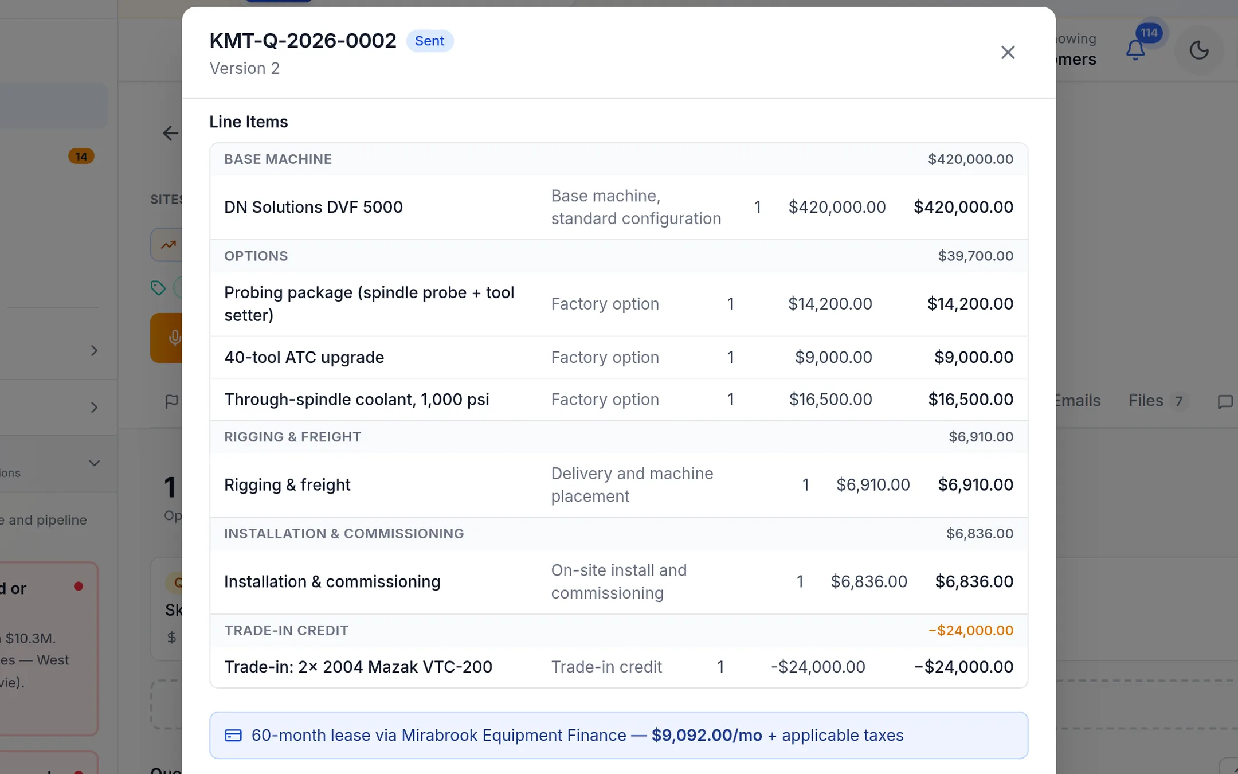Click the flag icon in the tab row
The image size is (1238, 774).
coord(171,401)
